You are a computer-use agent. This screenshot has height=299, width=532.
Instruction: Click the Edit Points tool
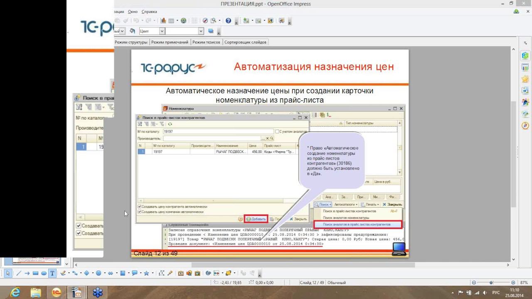[161, 273]
